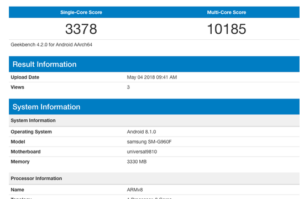Click the Views label
Screen dimensions: 304x199
[x=18, y=87]
